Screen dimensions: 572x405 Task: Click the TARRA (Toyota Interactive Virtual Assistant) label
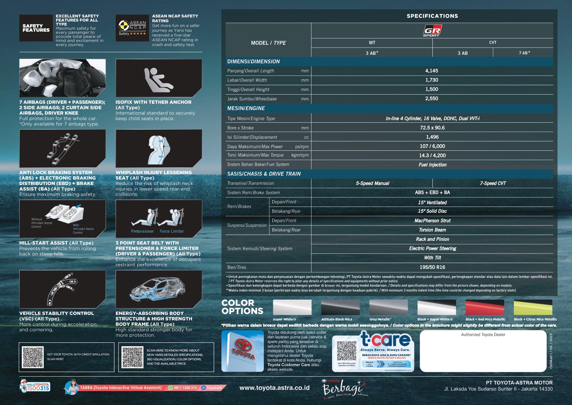[x=121, y=388]
